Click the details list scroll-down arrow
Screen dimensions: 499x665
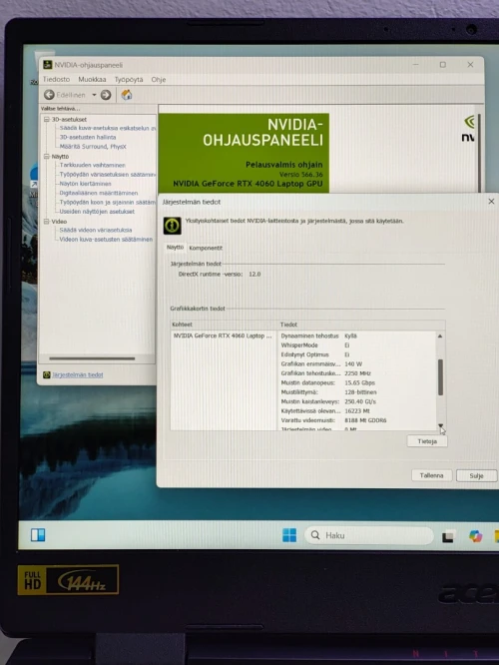click(440, 425)
